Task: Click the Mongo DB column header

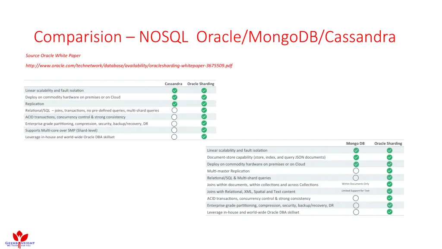Action: tap(355, 144)
